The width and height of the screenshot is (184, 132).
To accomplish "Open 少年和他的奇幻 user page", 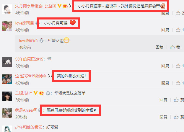I will coord(29,127).
